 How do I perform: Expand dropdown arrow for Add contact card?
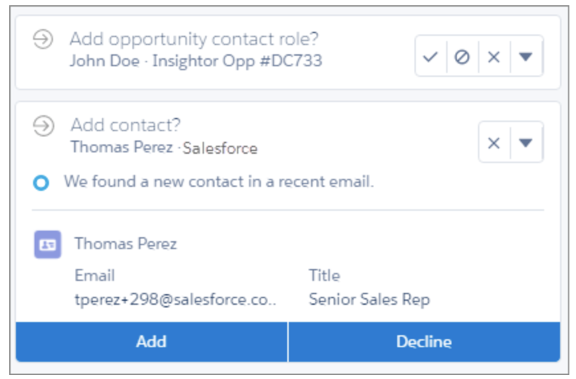(x=526, y=142)
